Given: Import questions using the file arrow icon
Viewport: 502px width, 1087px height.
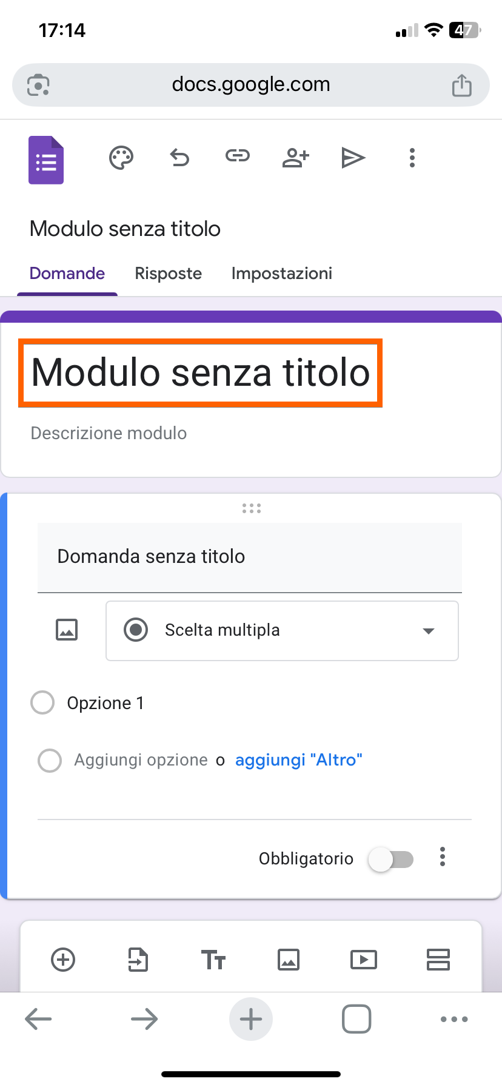Looking at the screenshot, I should [138, 960].
